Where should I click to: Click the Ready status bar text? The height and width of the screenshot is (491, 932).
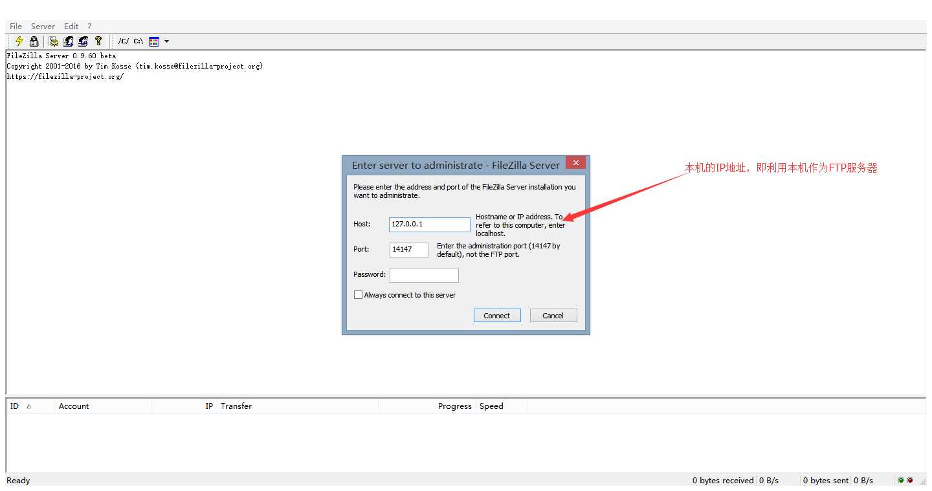click(x=18, y=481)
